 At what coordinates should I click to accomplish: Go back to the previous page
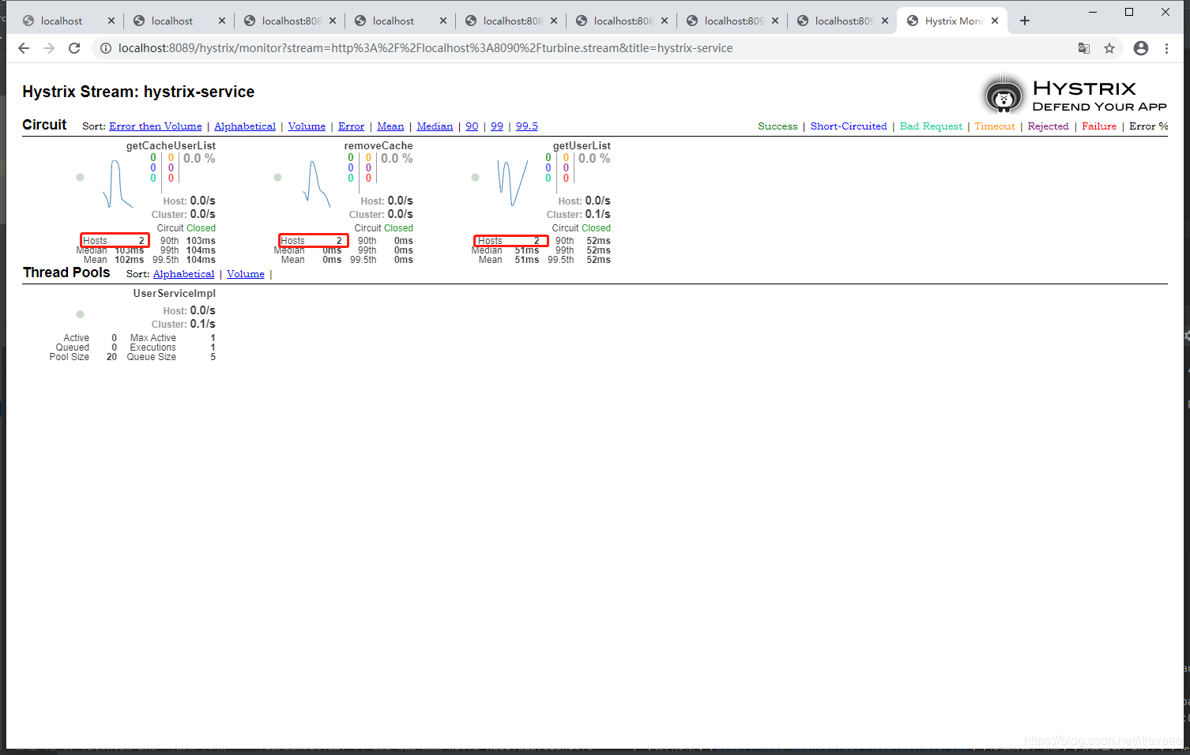(24, 48)
